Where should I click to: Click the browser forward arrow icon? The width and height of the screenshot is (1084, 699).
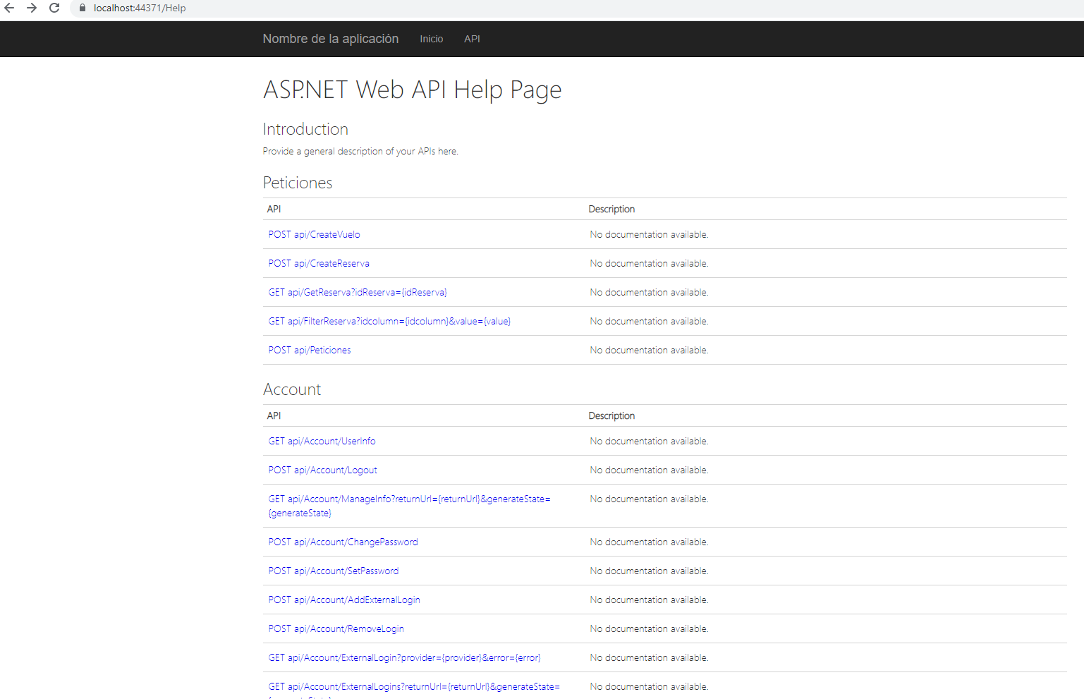(32, 8)
